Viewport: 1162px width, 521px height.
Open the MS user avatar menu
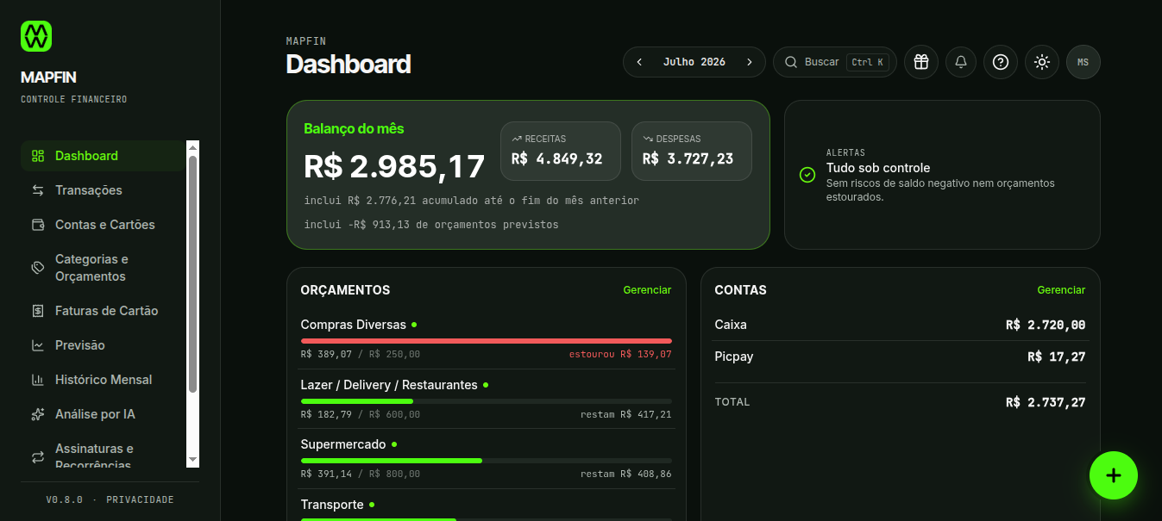[1083, 62]
